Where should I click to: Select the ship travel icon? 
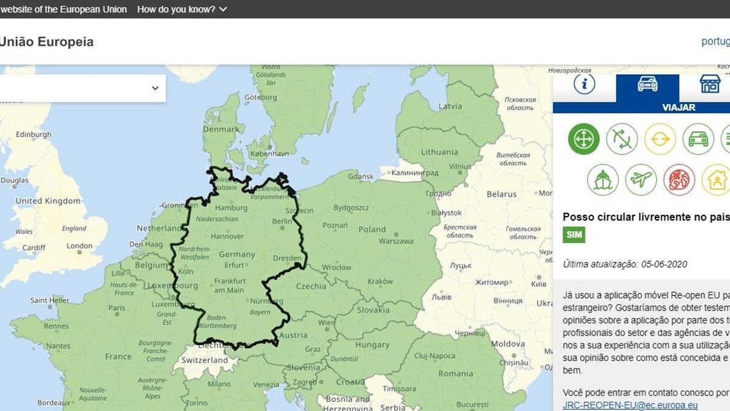(x=603, y=180)
